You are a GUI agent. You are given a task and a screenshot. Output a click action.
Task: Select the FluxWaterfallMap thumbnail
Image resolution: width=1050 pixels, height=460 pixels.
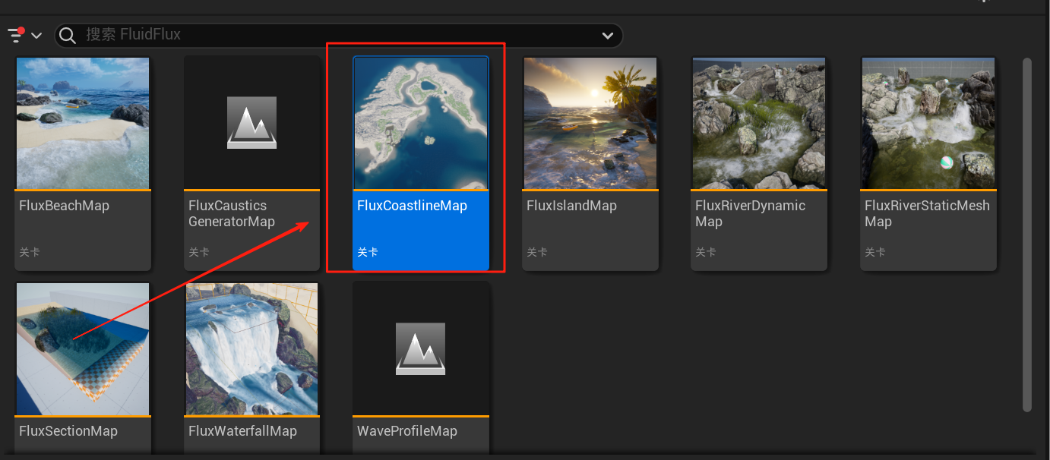pos(251,349)
